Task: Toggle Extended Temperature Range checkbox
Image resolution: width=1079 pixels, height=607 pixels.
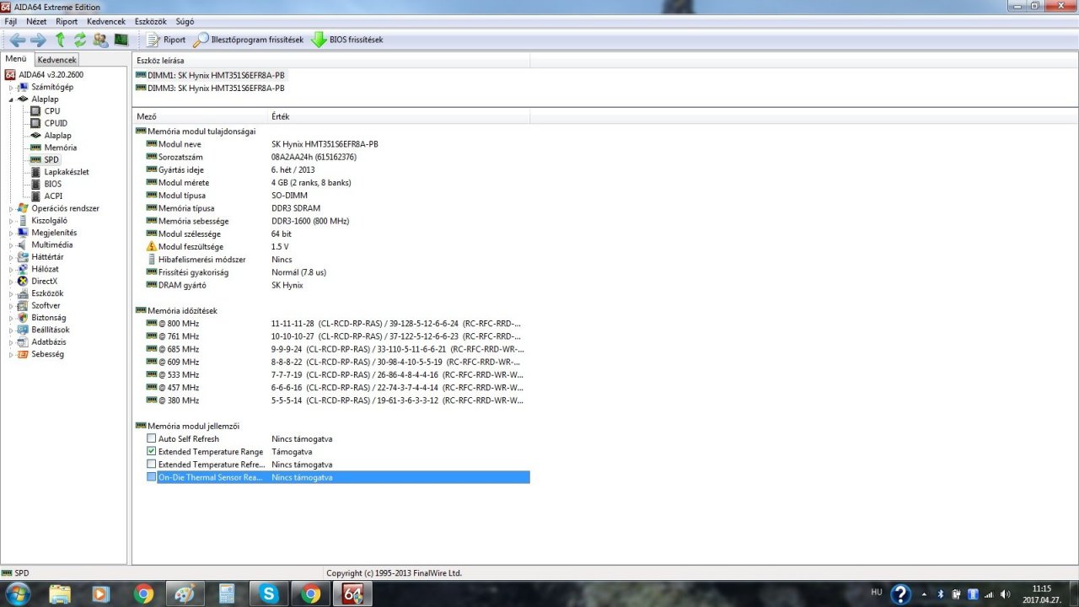Action: point(152,452)
